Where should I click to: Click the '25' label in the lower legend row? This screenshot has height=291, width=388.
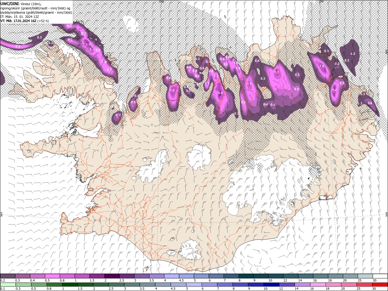pos(359,289)
